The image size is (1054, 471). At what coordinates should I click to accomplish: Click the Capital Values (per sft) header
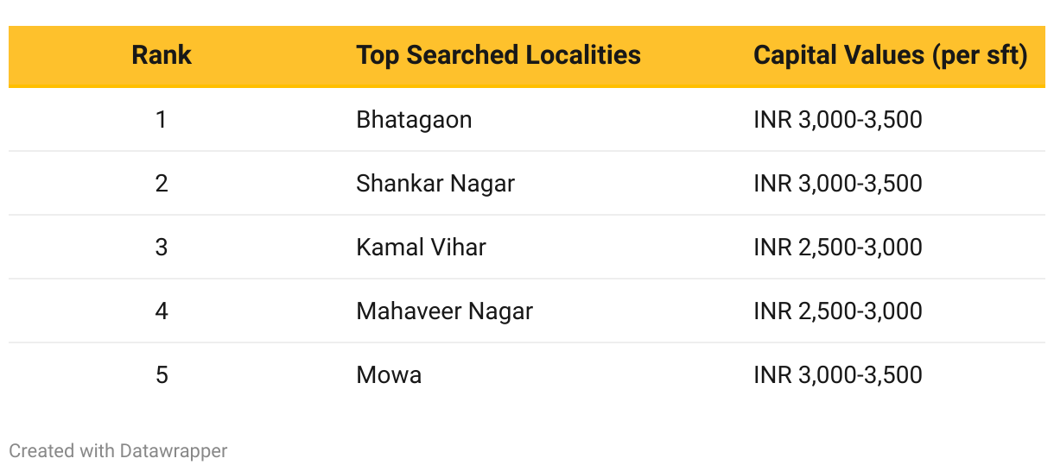[x=890, y=56]
